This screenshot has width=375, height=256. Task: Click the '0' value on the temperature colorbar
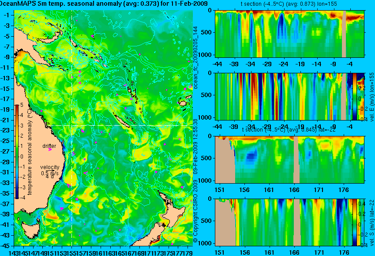click(22, 156)
